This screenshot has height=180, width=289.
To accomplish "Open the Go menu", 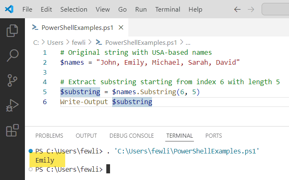I will pos(122,9).
